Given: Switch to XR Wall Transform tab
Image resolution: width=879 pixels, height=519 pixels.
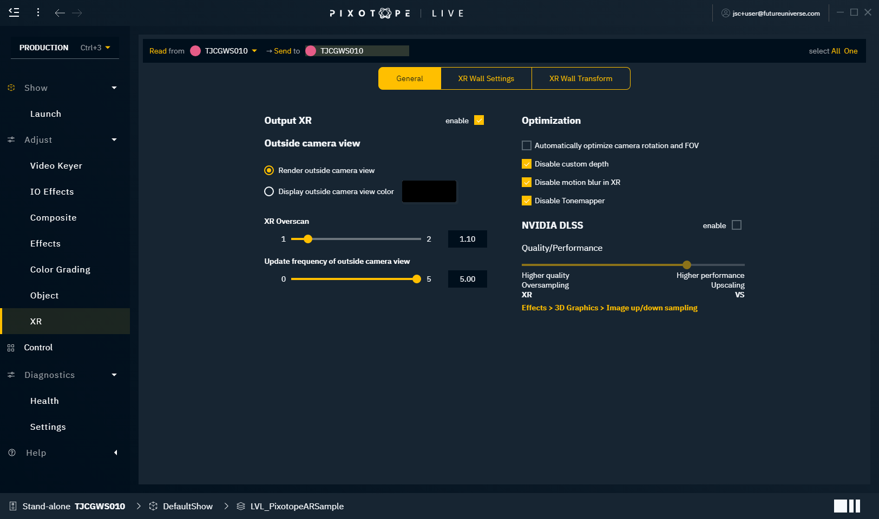Looking at the screenshot, I should tap(581, 78).
